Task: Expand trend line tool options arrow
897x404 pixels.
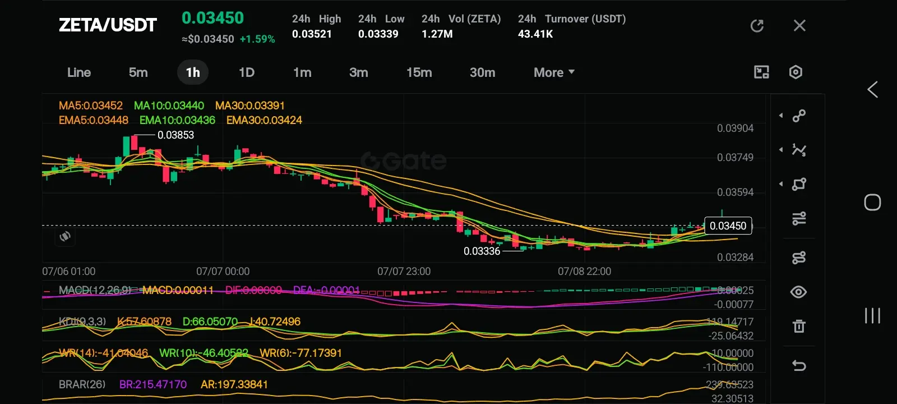Action: [x=781, y=116]
